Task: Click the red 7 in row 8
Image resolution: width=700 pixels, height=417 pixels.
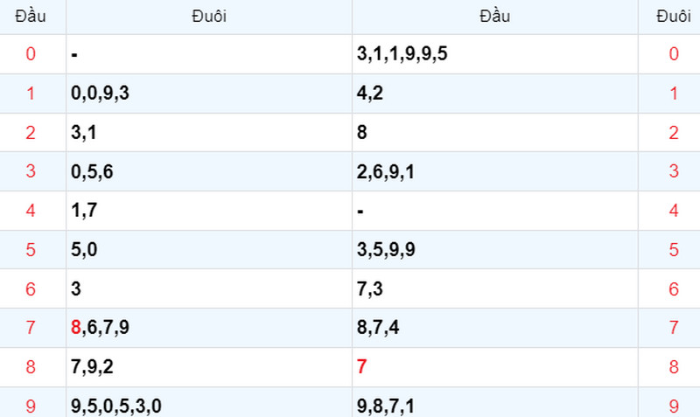Action: click(361, 367)
